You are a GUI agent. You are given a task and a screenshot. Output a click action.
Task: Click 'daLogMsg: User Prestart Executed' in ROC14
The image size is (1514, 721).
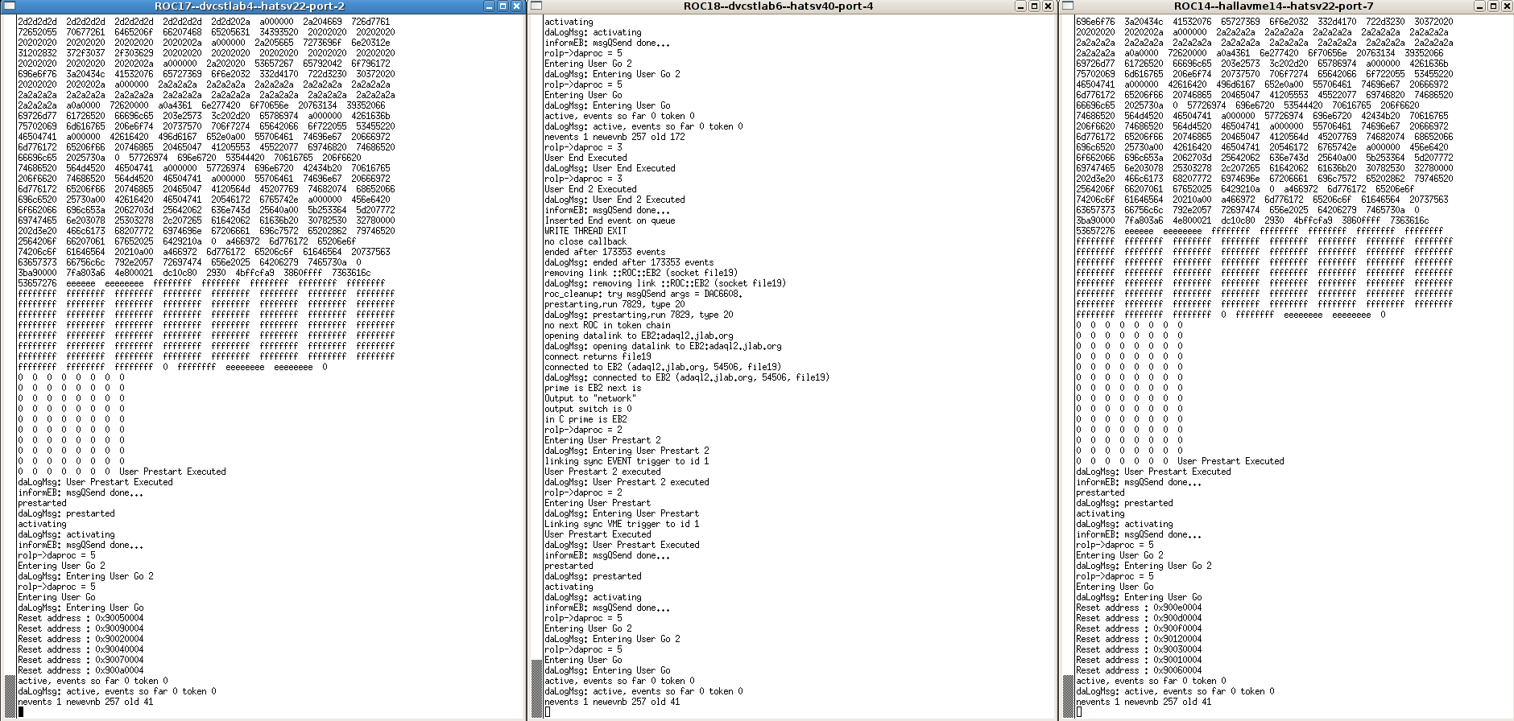click(x=1153, y=472)
